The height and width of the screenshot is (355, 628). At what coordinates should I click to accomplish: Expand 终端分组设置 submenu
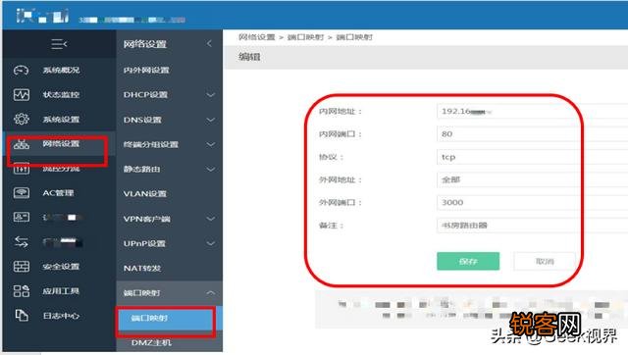(x=210, y=144)
